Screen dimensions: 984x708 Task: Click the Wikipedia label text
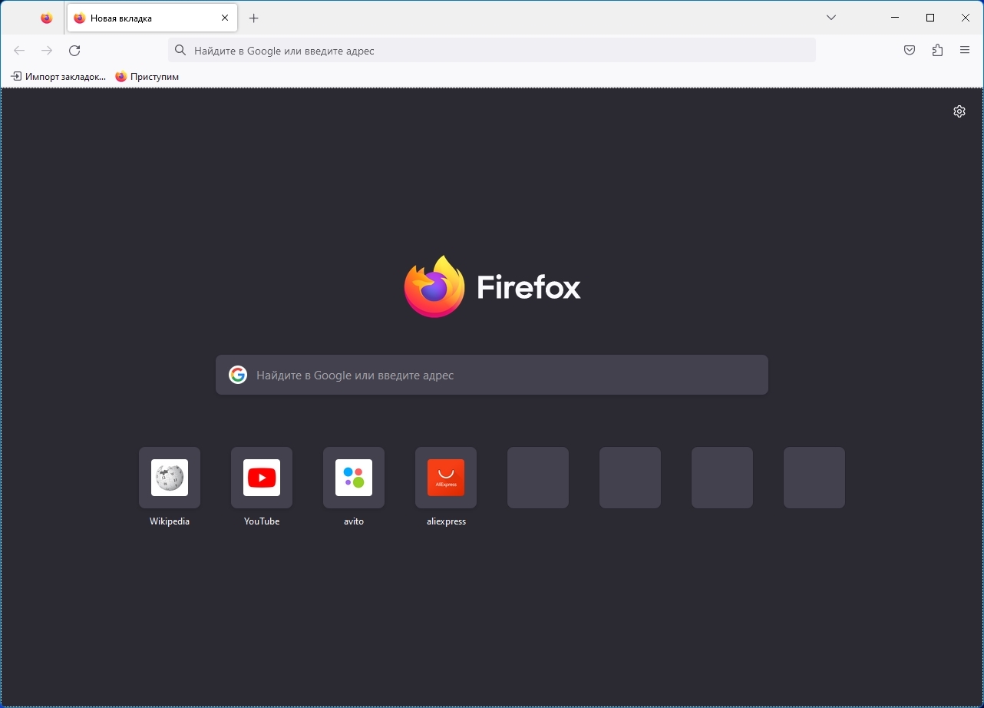[170, 521]
